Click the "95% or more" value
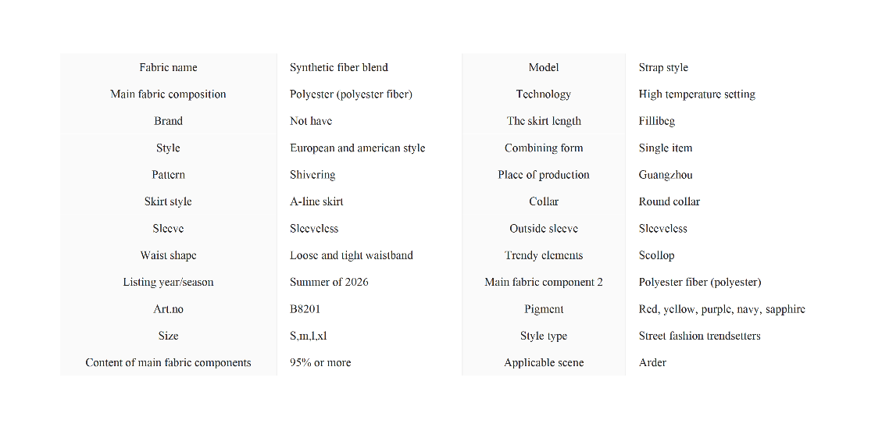 (320, 362)
